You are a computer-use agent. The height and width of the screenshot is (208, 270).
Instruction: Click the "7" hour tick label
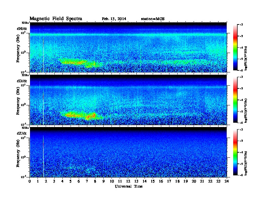(x=87, y=181)
